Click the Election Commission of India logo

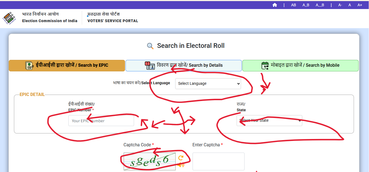(x=9, y=18)
